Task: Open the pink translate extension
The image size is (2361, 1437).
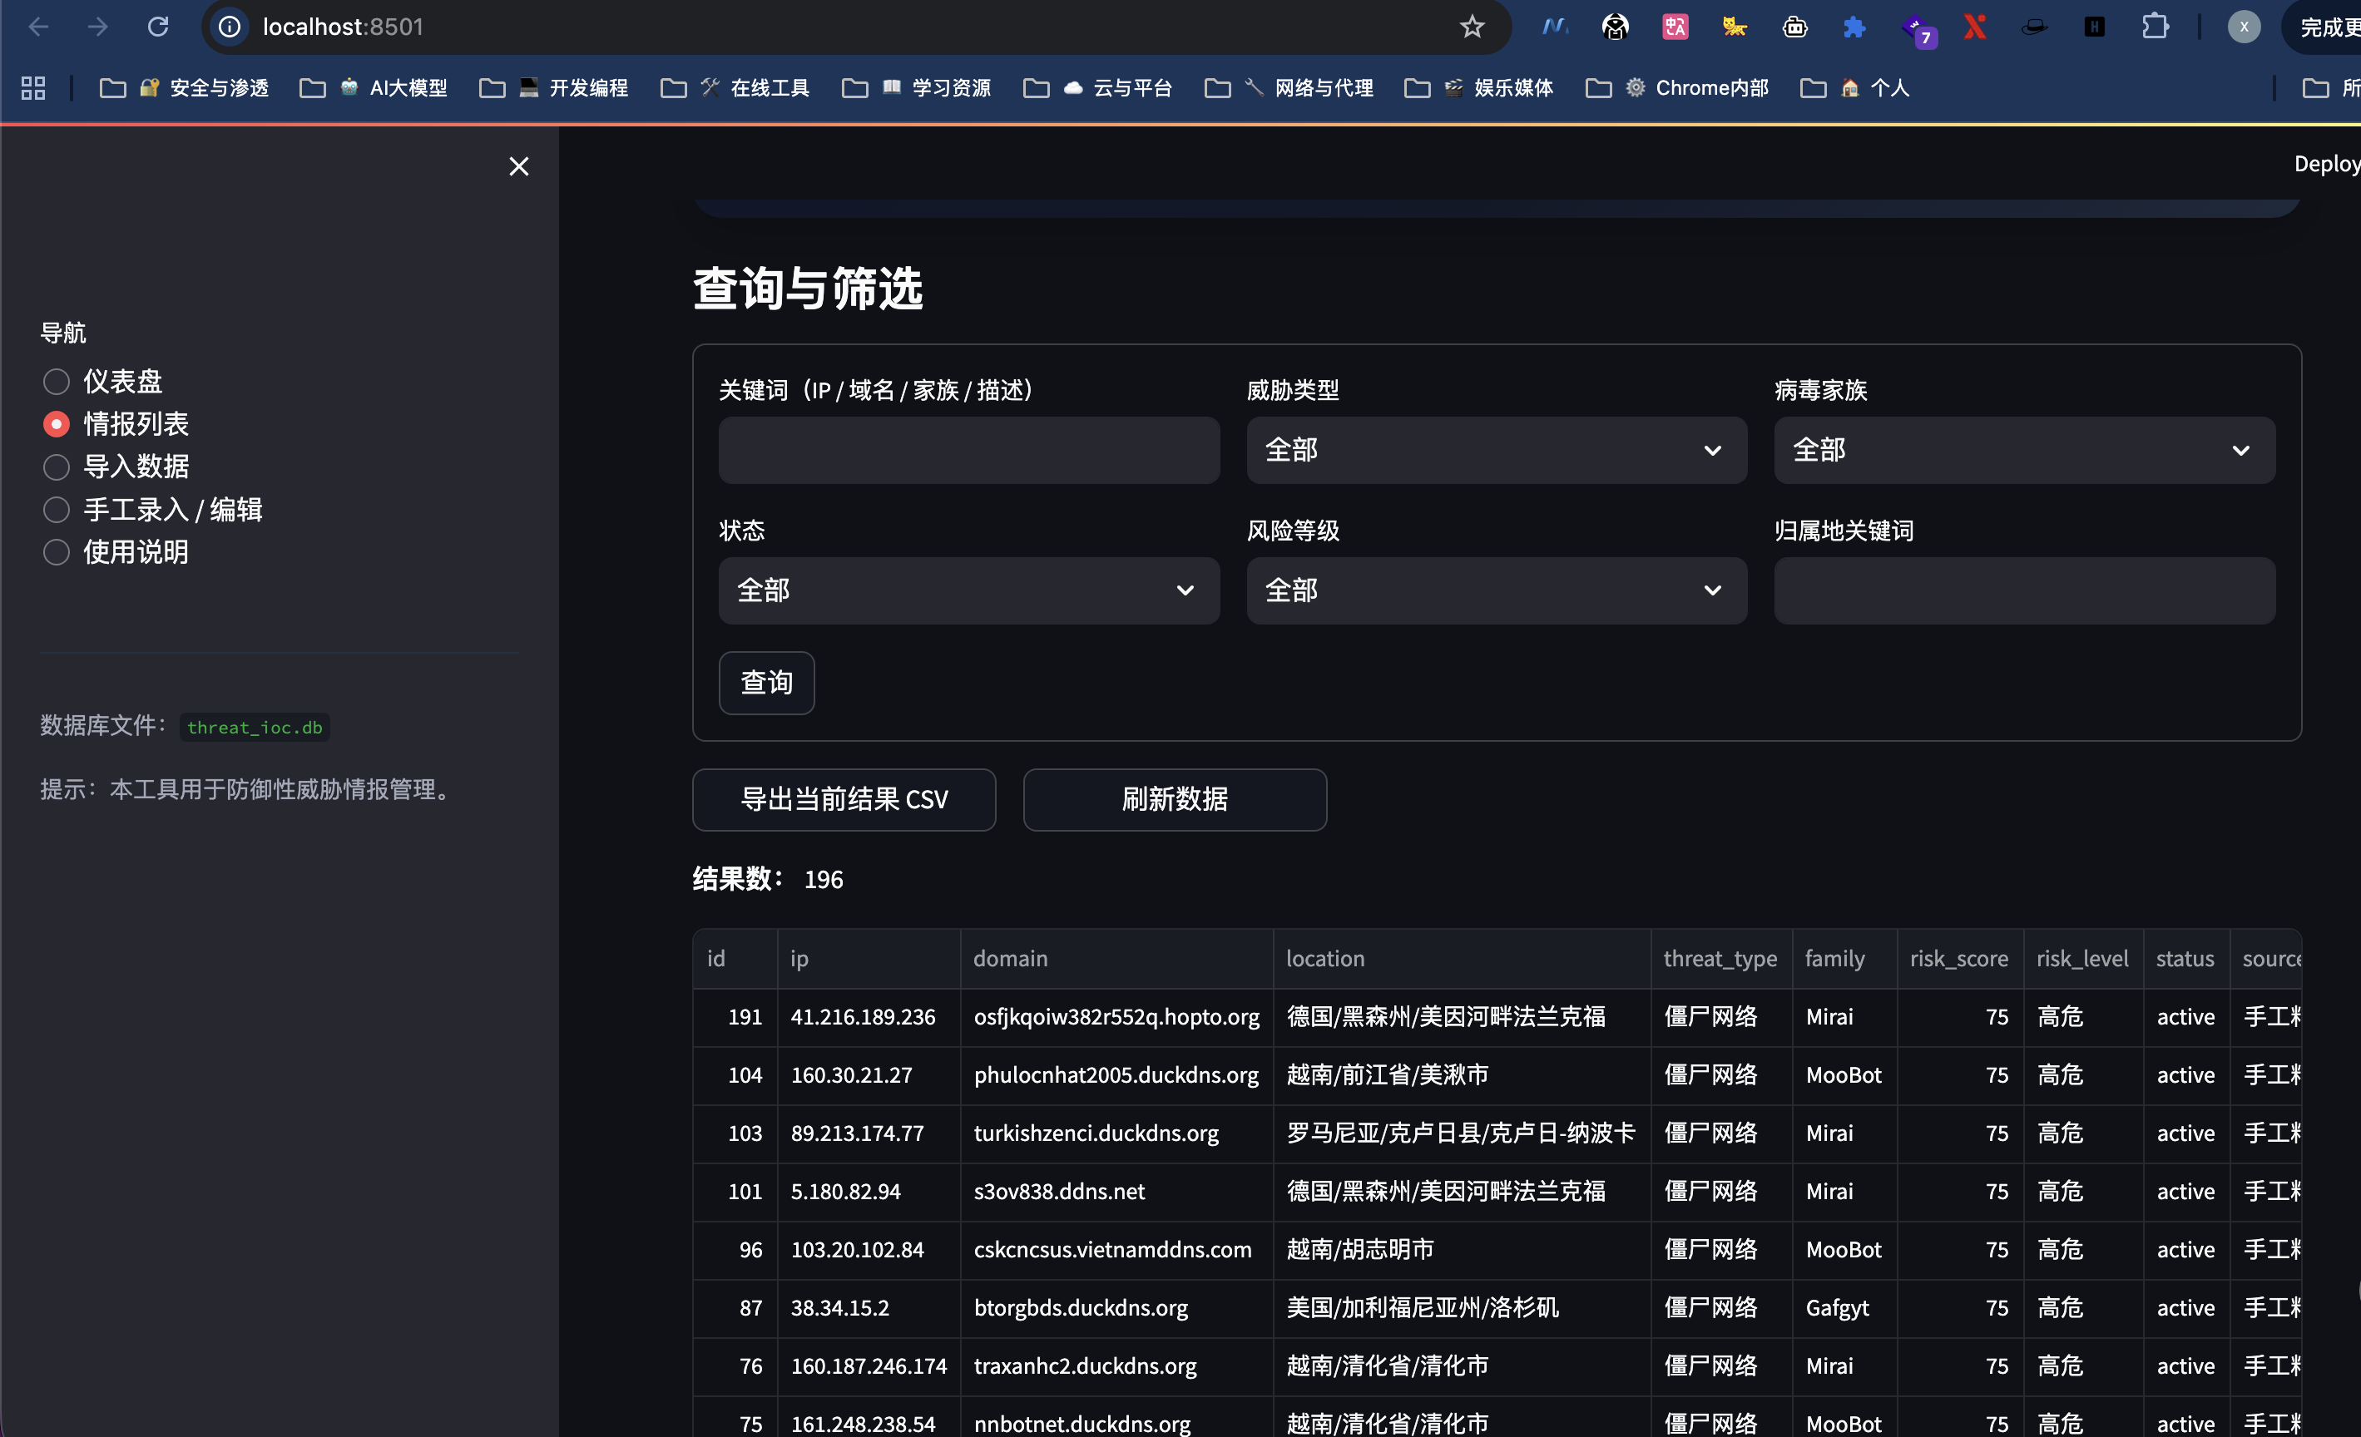Action: click(1675, 27)
